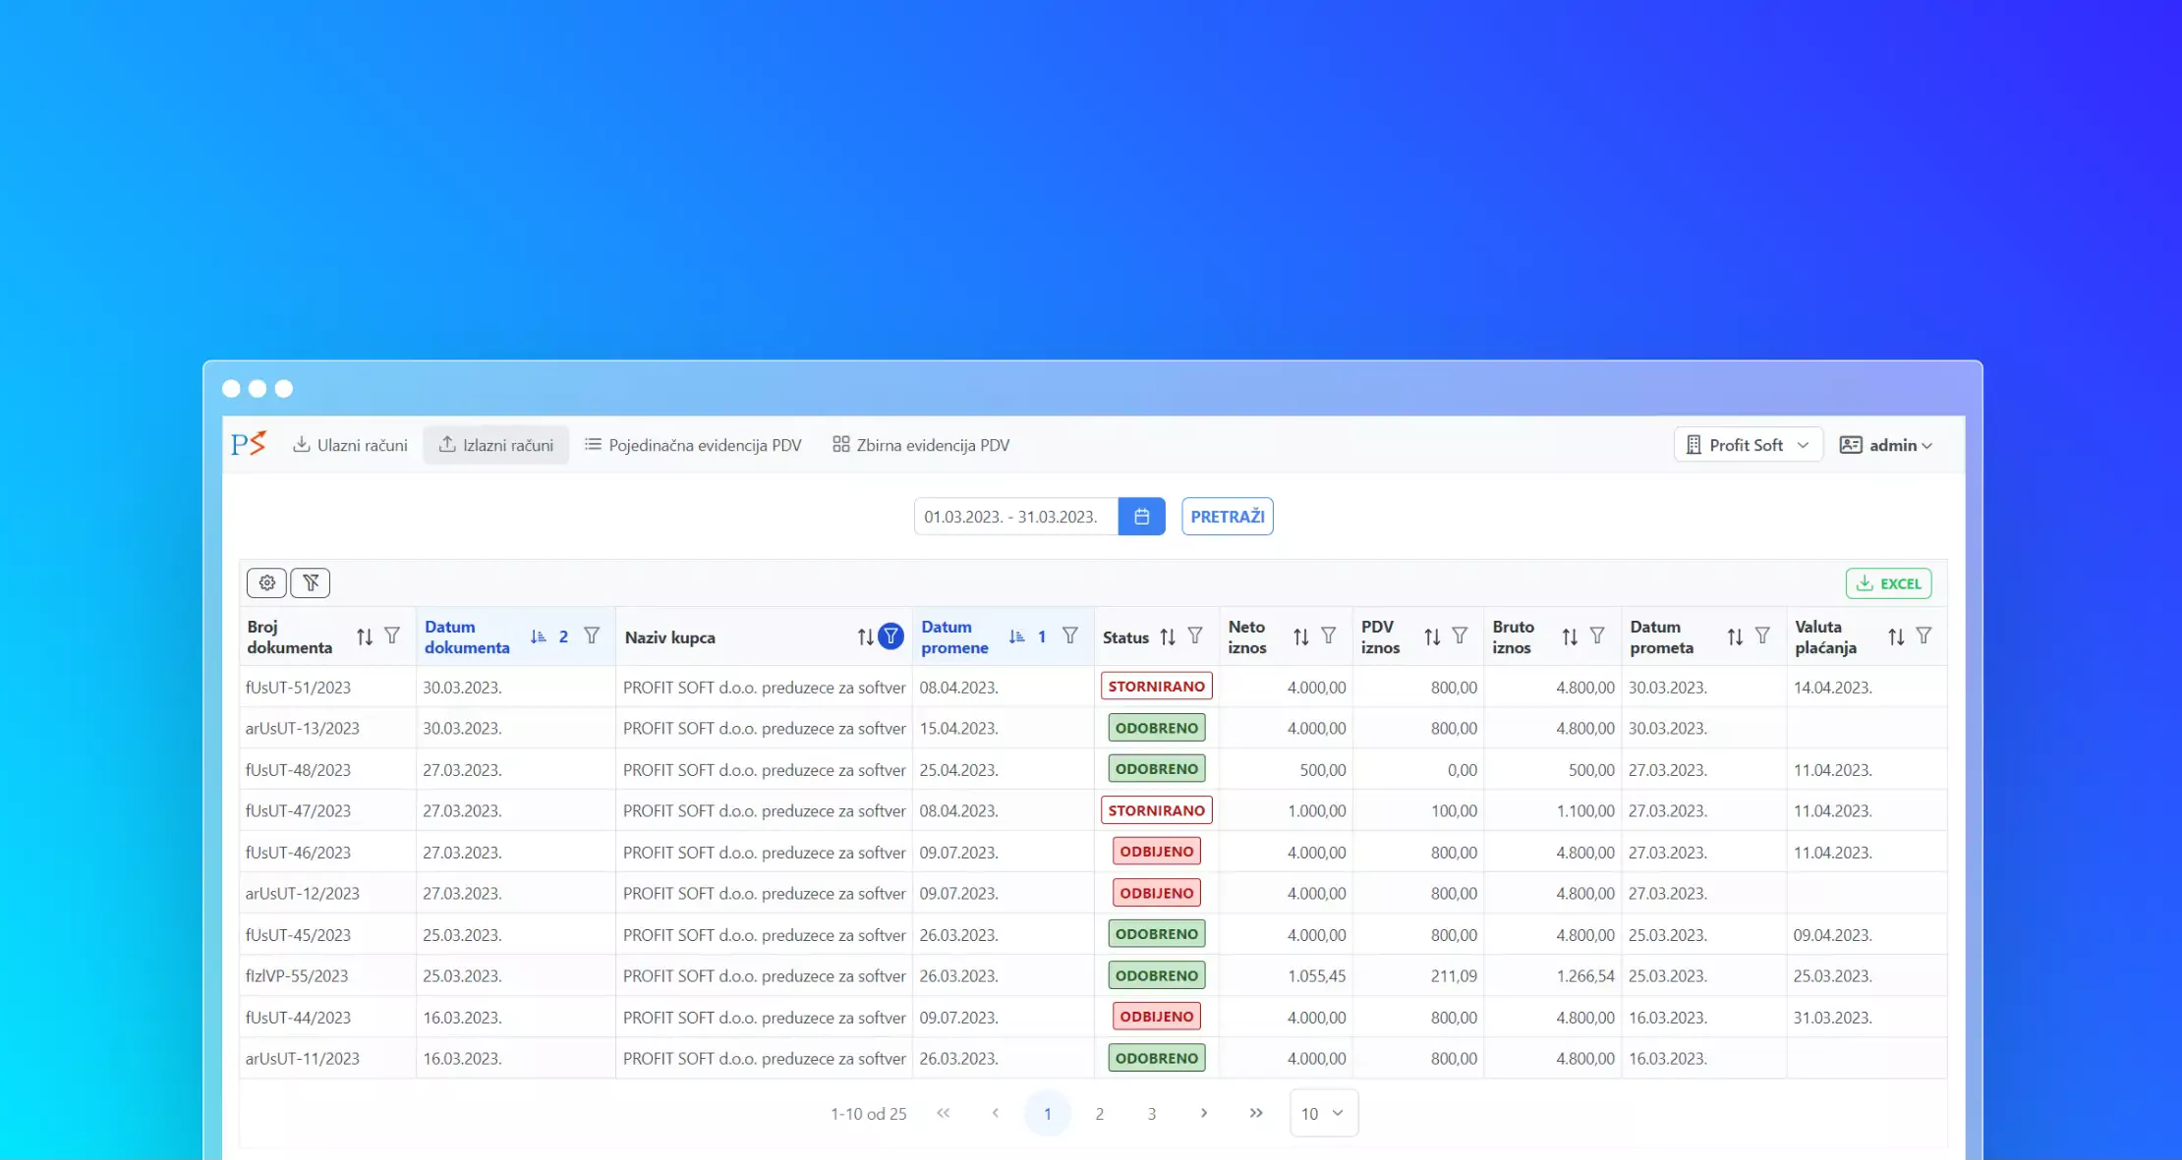Sort by Broj dokumenta column arrows
The height and width of the screenshot is (1160, 2182).
365,636
